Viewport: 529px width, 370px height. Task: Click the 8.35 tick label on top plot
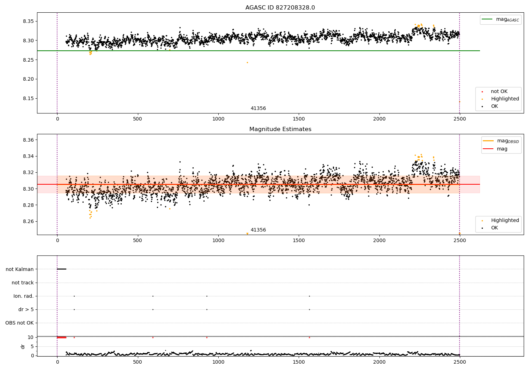click(28, 21)
